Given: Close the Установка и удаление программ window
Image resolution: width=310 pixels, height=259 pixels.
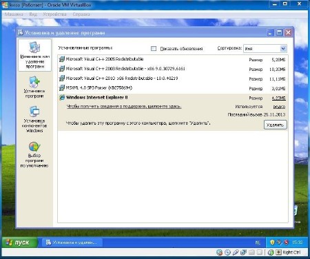Looking at the screenshot, I should click(288, 32).
